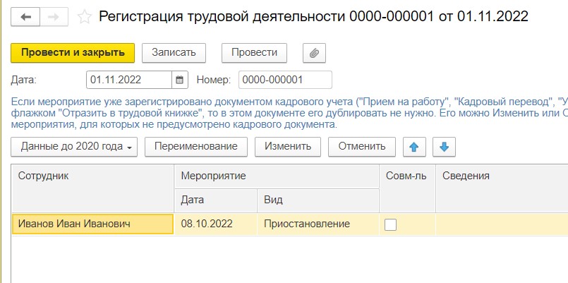Click the back navigation arrow
Screen dimensions: 568x283
[26, 17]
